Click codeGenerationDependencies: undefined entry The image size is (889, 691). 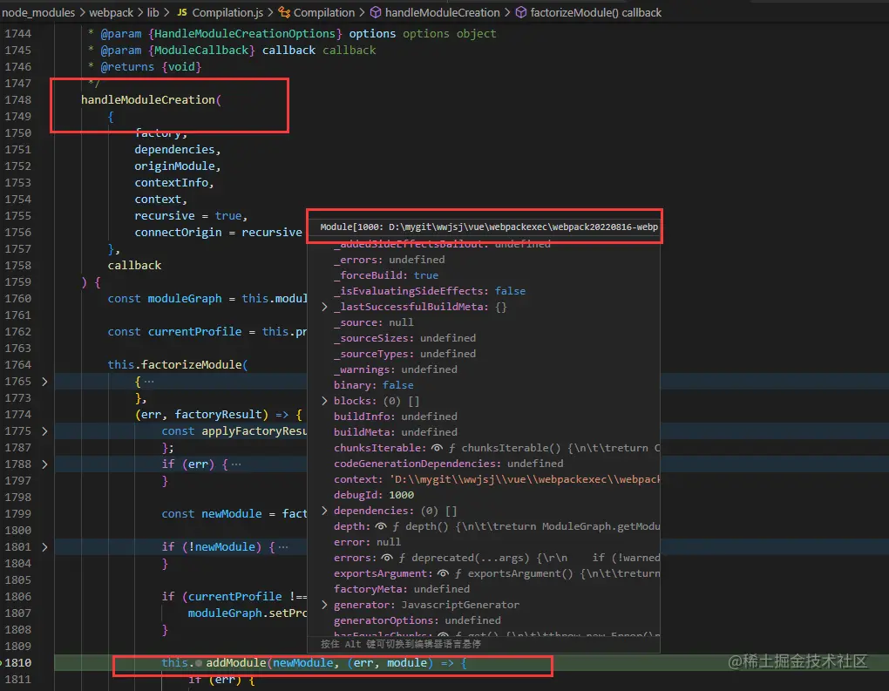(449, 464)
